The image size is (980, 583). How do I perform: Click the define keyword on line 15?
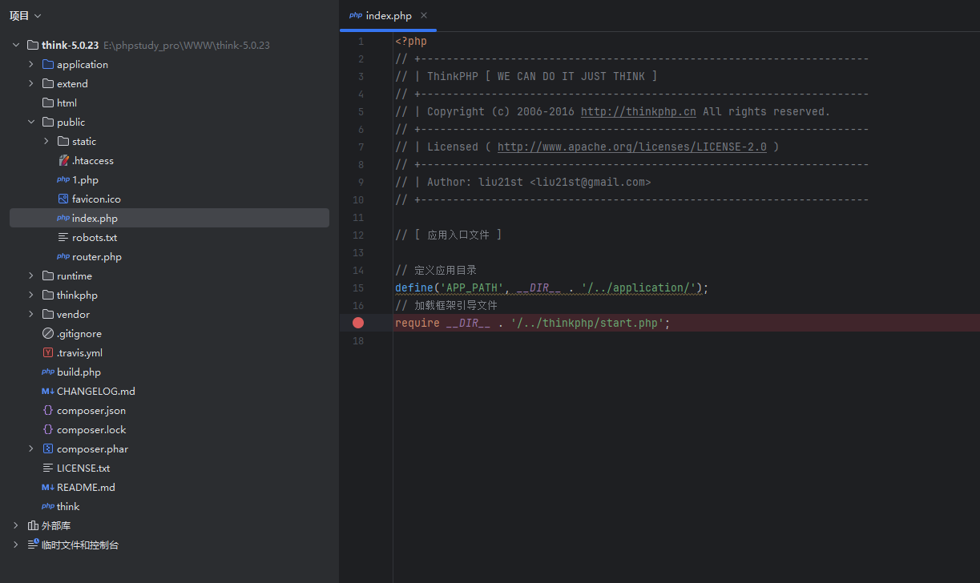[414, 288]
